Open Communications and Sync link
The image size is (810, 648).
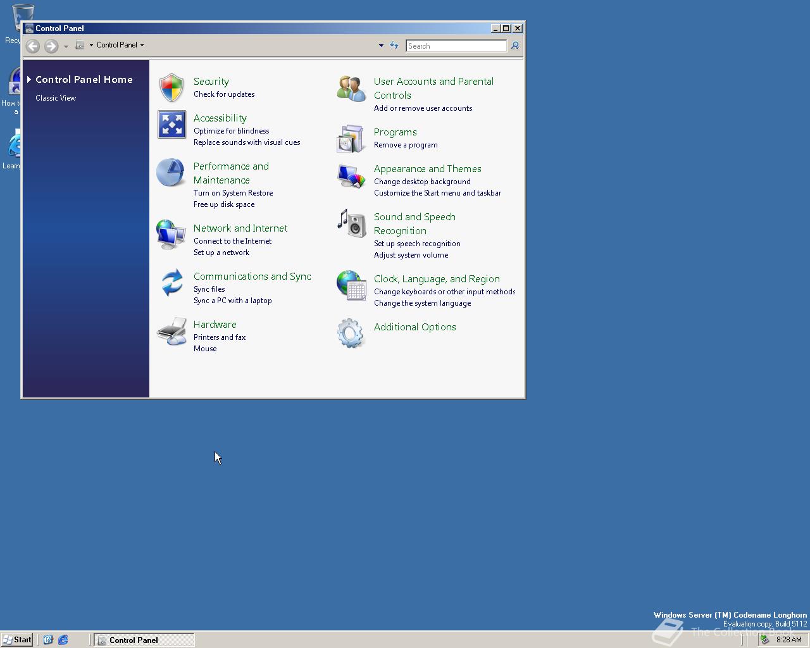(x=252, y=277)
